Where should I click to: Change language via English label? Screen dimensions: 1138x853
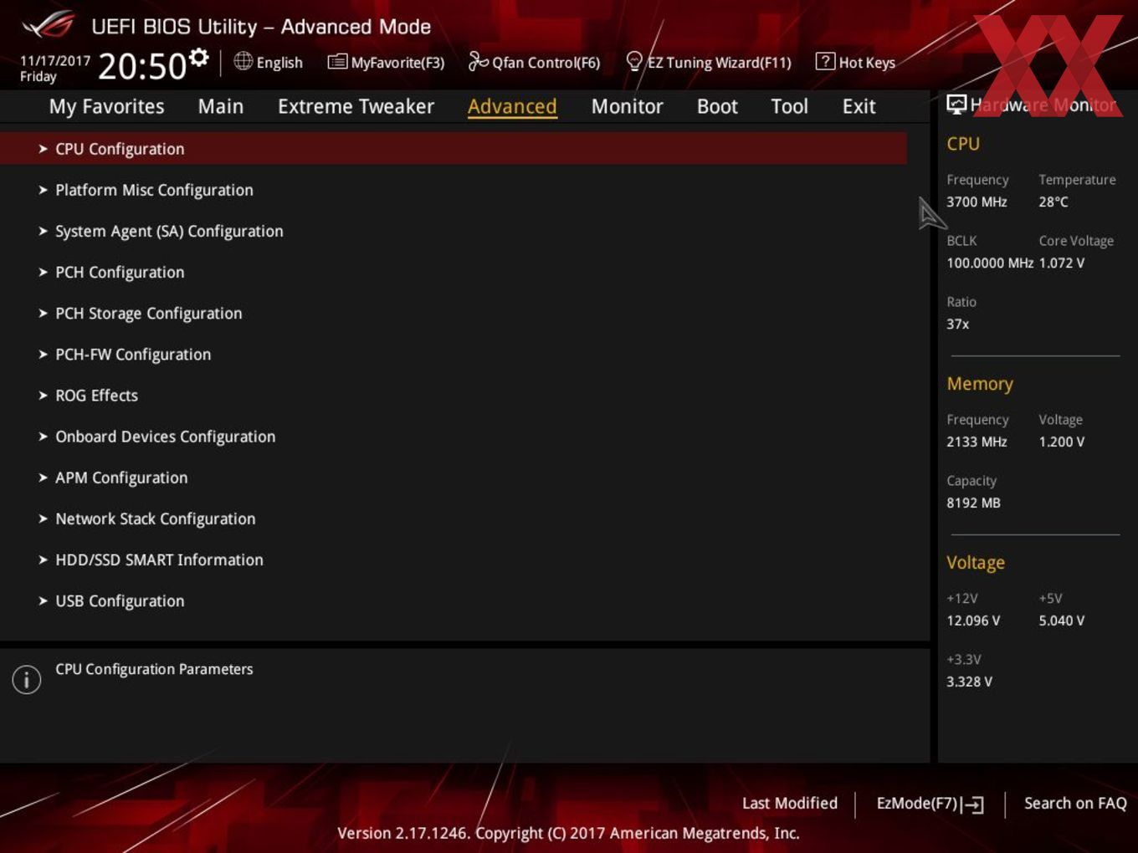pyautogui.click(x=279, y=62)
